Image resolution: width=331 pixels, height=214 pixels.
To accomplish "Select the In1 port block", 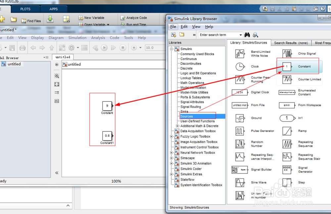I will click(x=288, y=118).
